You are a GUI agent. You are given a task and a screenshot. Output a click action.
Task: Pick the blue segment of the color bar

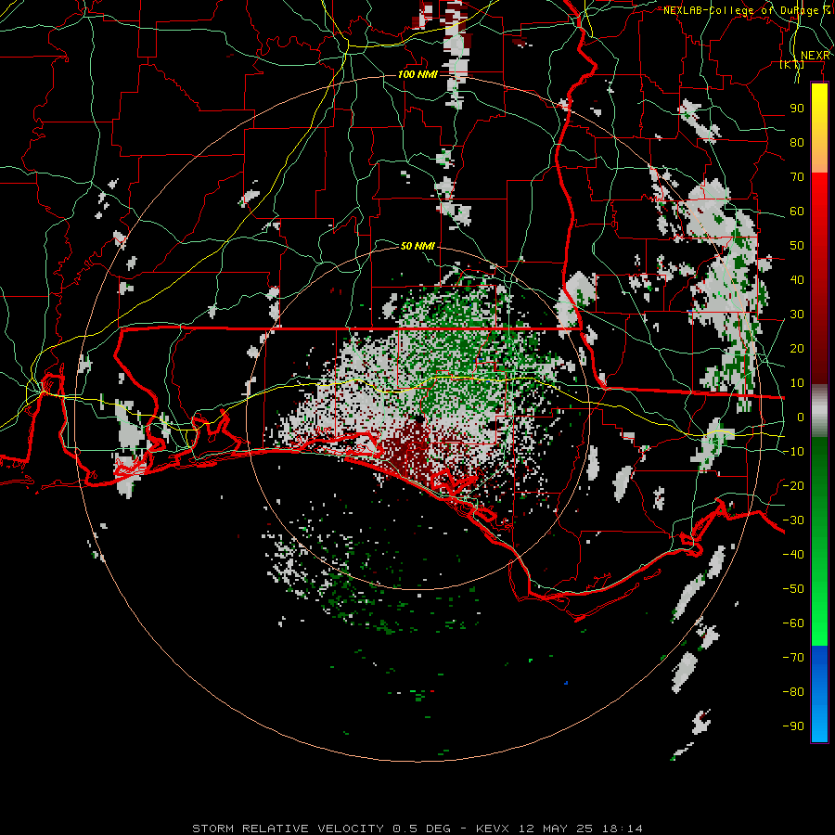(819, 694)
